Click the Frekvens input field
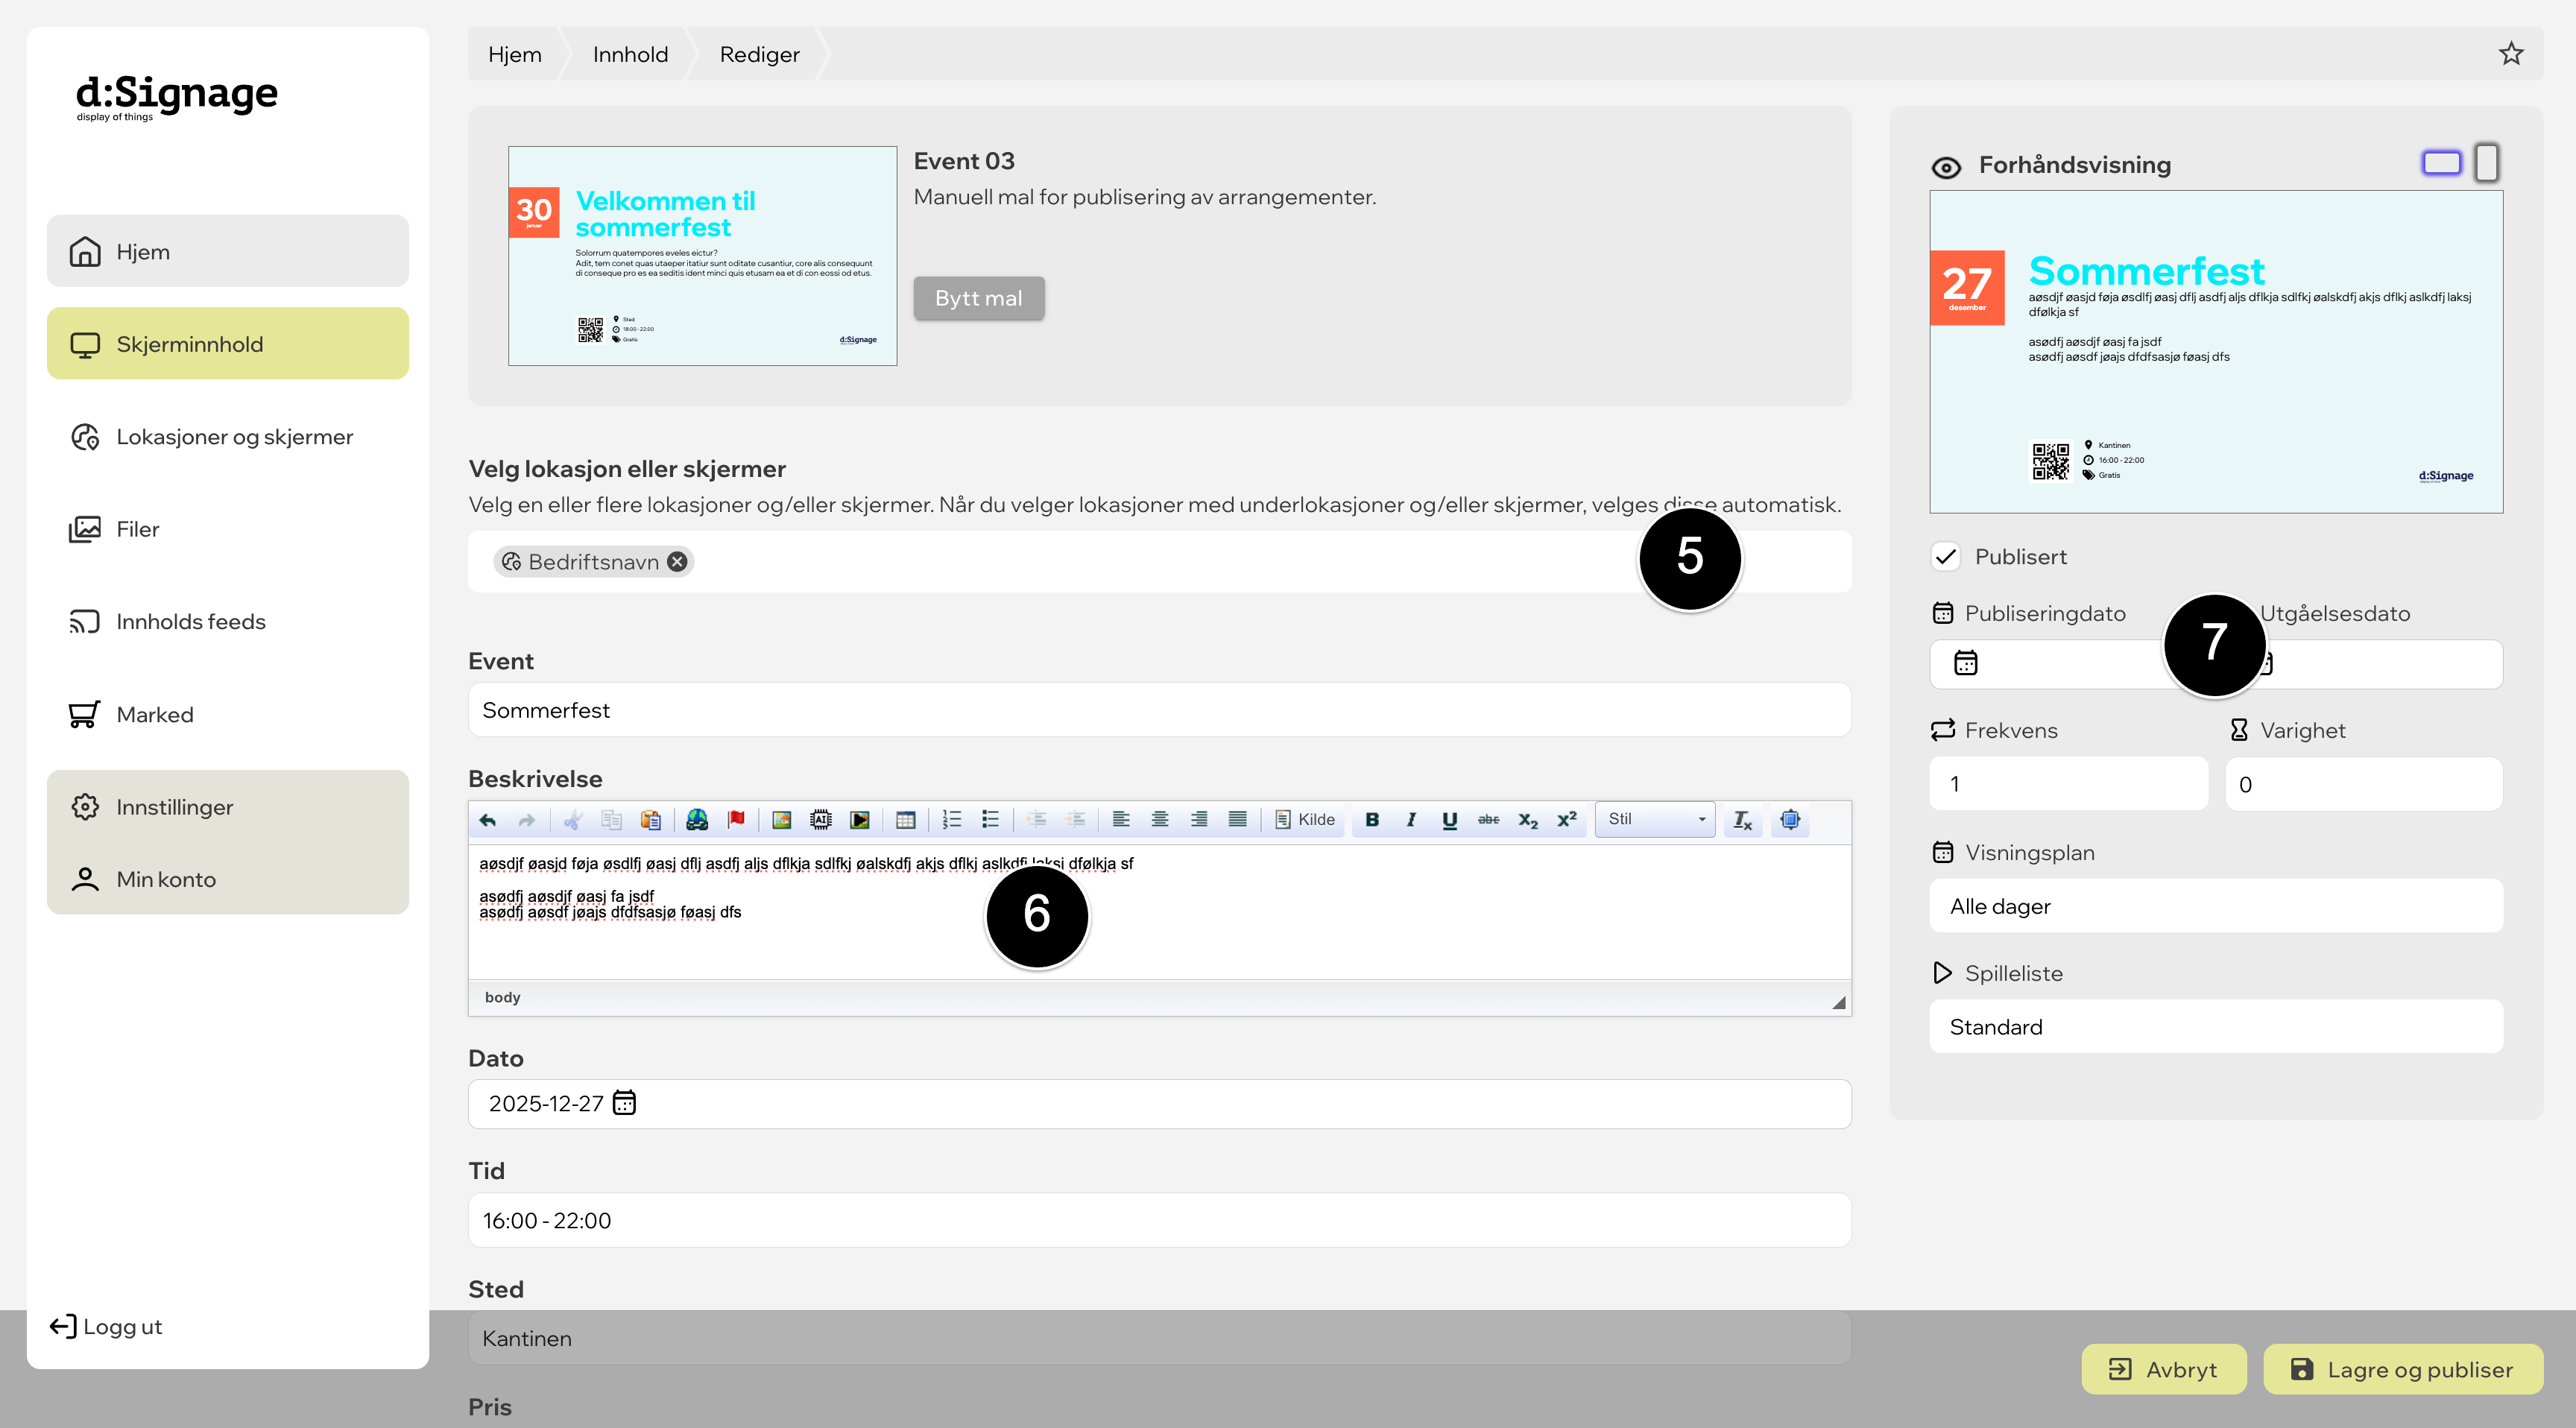The image size is (2576, 1428). (2068, 784)
